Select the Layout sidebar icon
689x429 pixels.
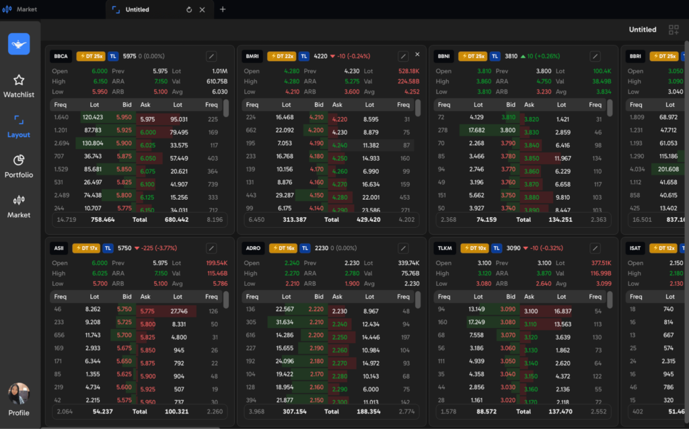(x=18, y=120)
